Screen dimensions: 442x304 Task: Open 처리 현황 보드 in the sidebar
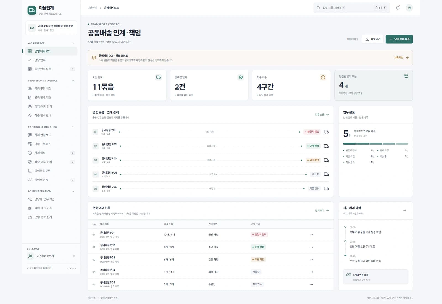(51, 135)
